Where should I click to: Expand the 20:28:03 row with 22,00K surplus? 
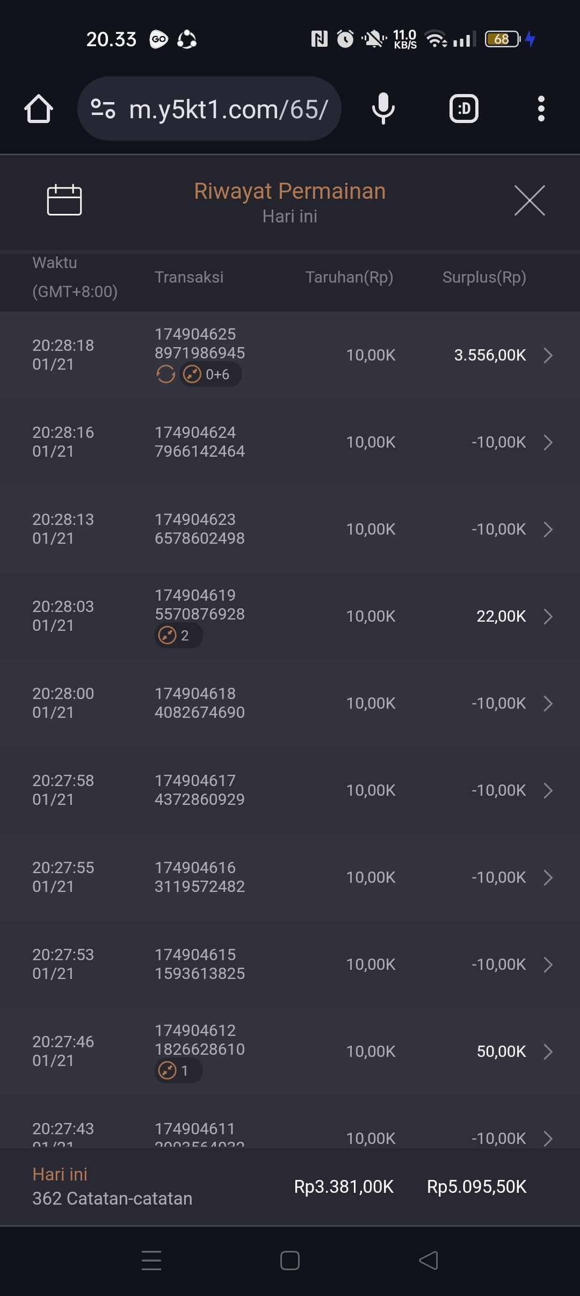pos(548,616)
